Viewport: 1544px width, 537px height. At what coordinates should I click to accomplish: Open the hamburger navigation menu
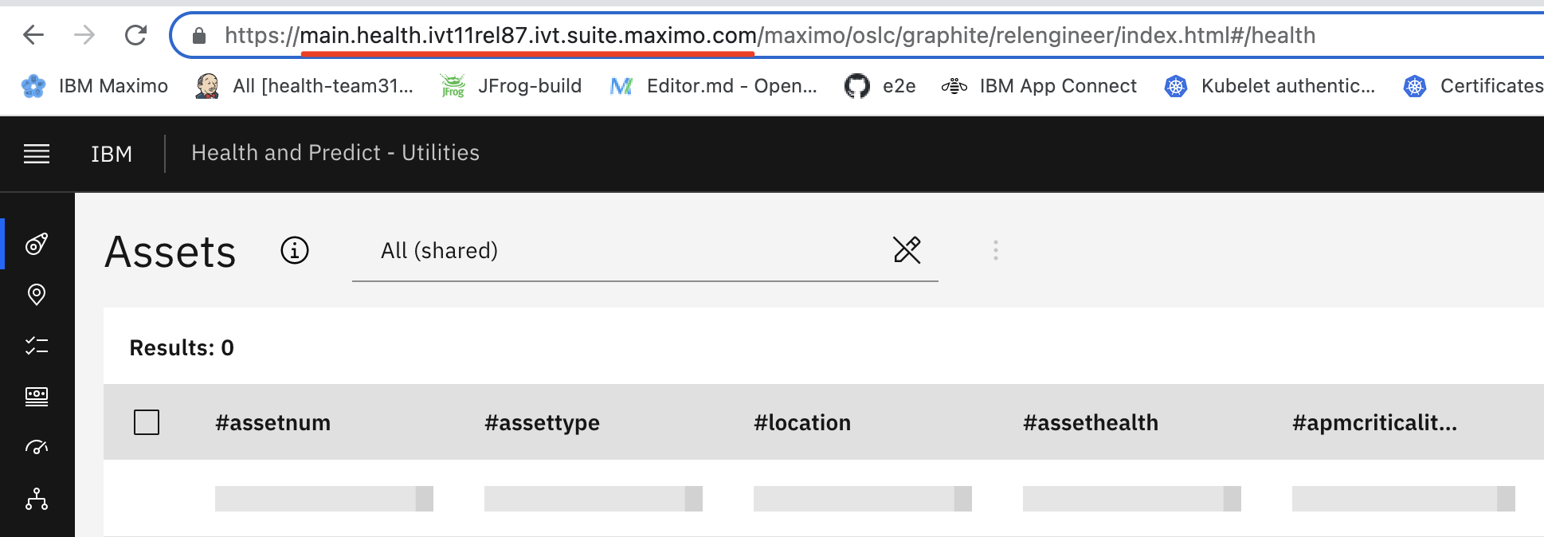click(x=37, y=154)
